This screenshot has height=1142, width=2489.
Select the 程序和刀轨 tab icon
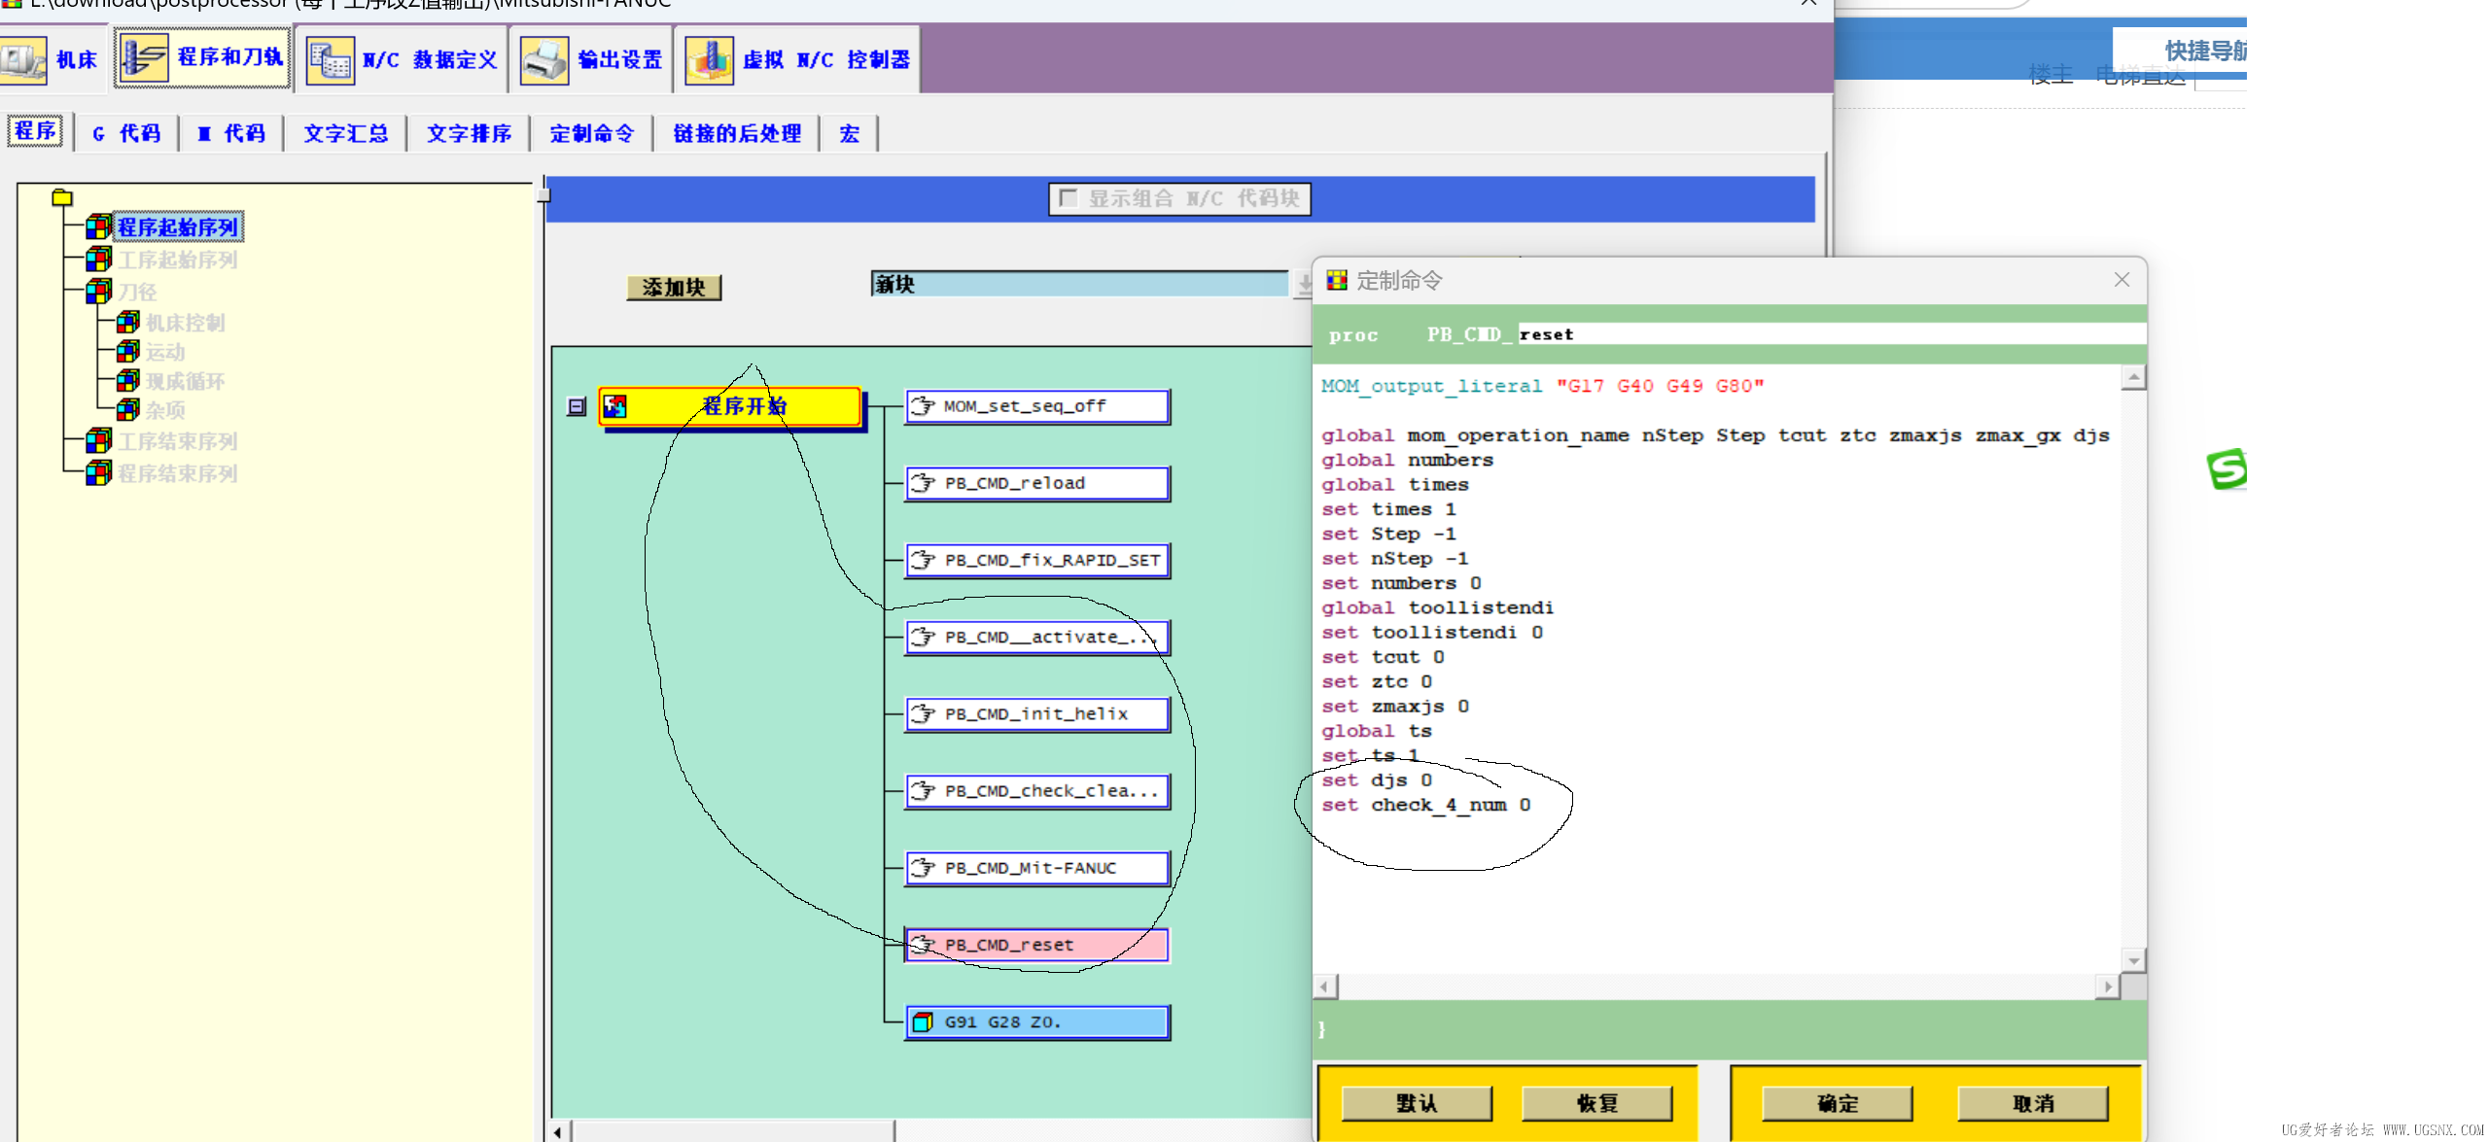(x=144, y=58)
